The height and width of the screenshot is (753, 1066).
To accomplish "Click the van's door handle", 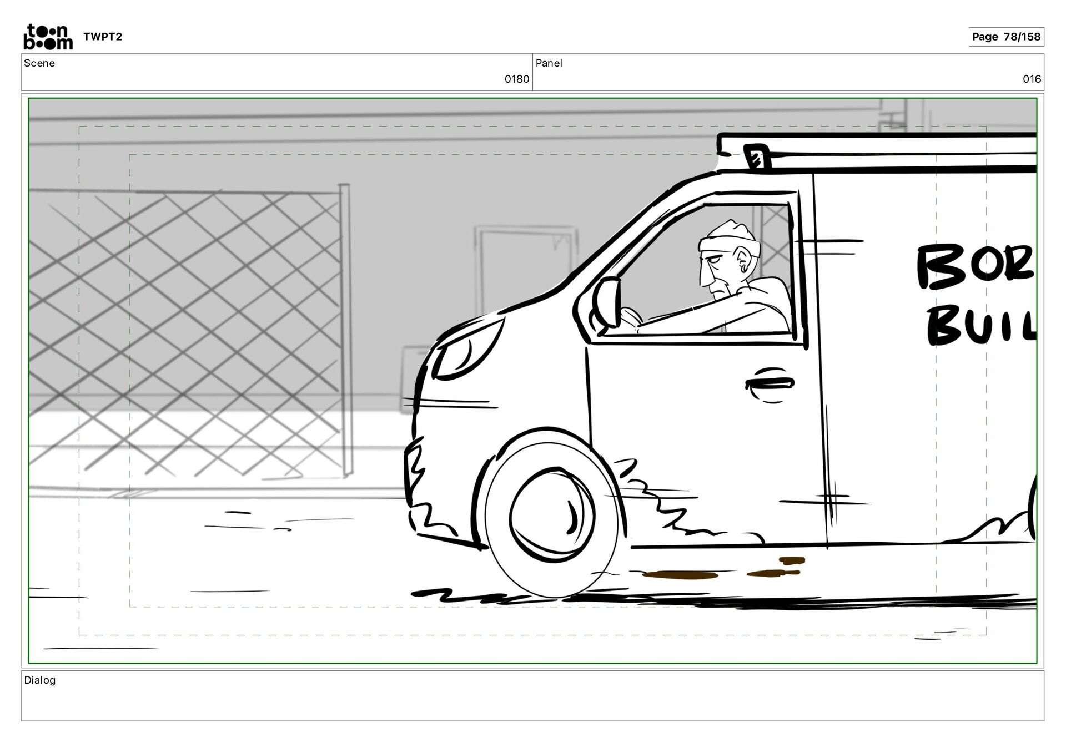I will tap(770, 383).
